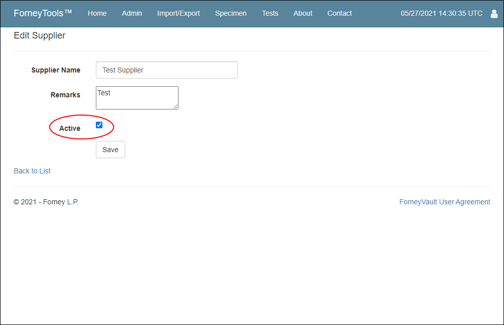Follow the Back to List link
This screenshot has width=504, height=325.
click(32, 171)
